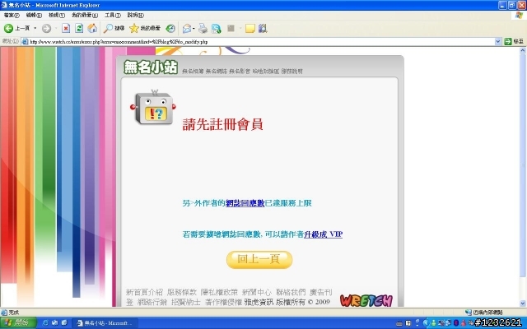
Task: Click the 網誌回應數 hyperlink
Action: [245, 203]
